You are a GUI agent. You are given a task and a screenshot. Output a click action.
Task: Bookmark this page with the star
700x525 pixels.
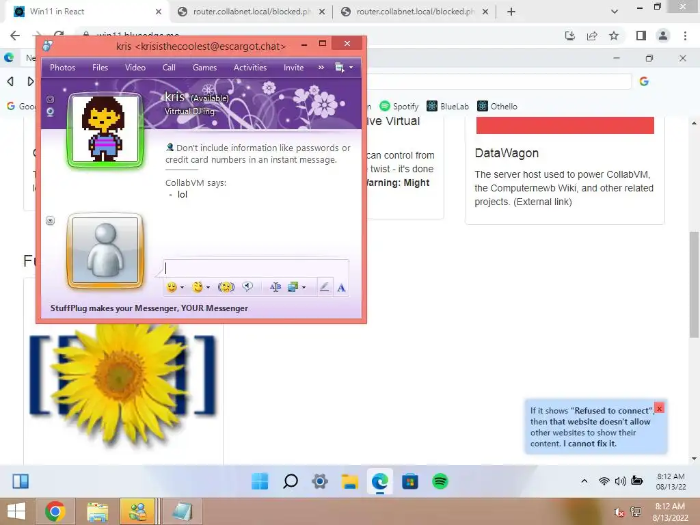(x=614, y=36)
